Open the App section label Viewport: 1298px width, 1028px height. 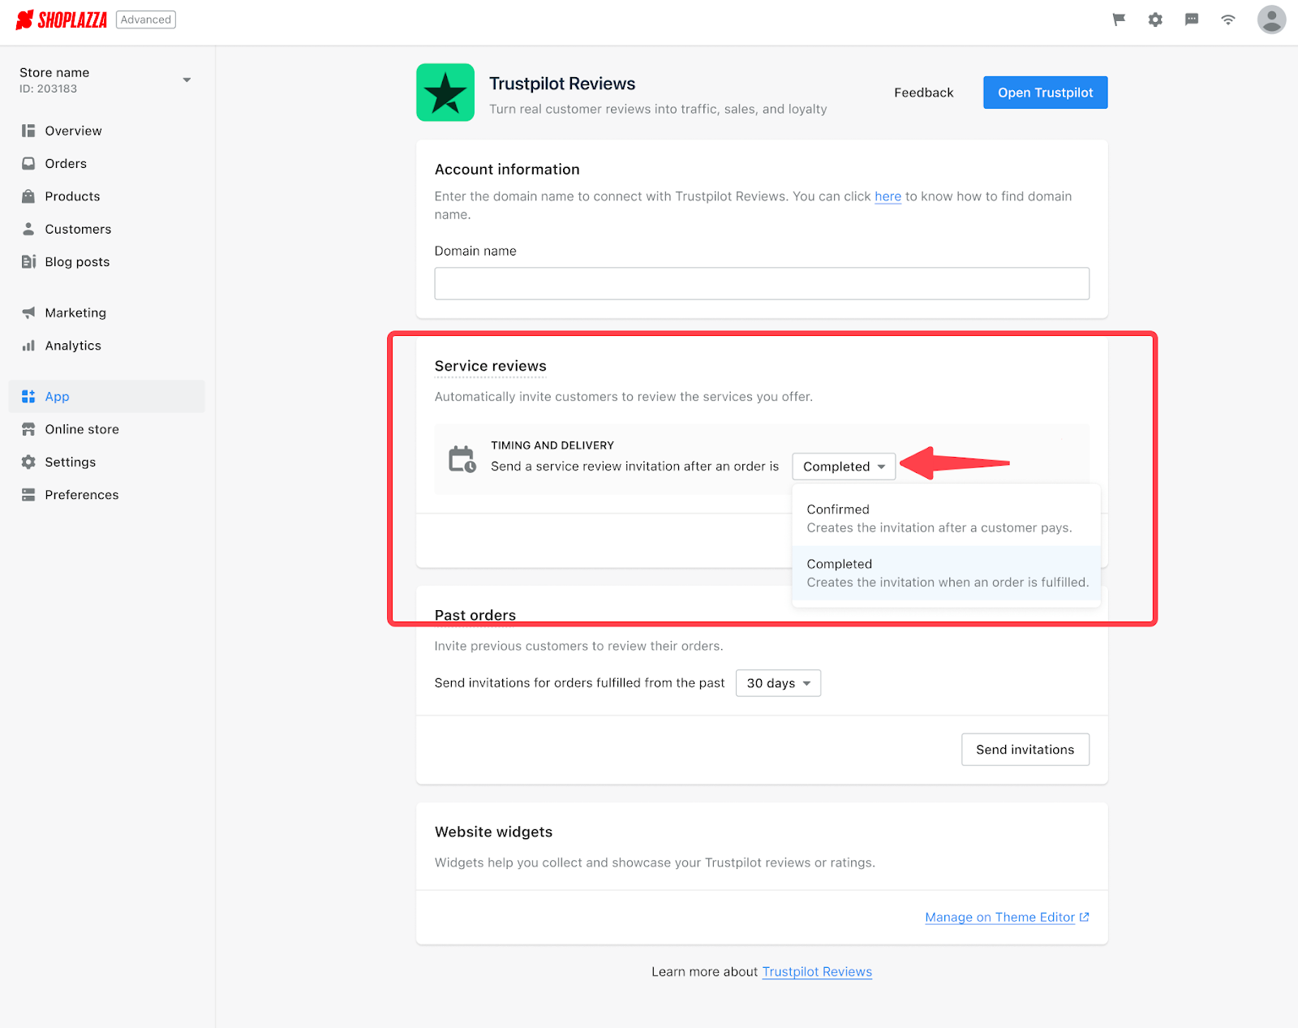[57, 396]
